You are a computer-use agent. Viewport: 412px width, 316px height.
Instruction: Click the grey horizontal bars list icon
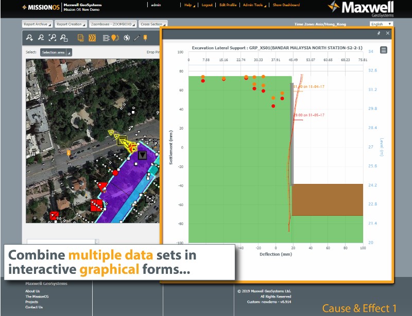(x=106, y=39)
